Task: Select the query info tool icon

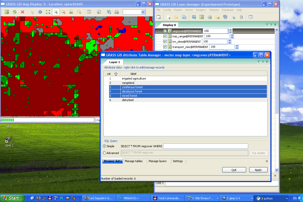Action: [40, 12]
